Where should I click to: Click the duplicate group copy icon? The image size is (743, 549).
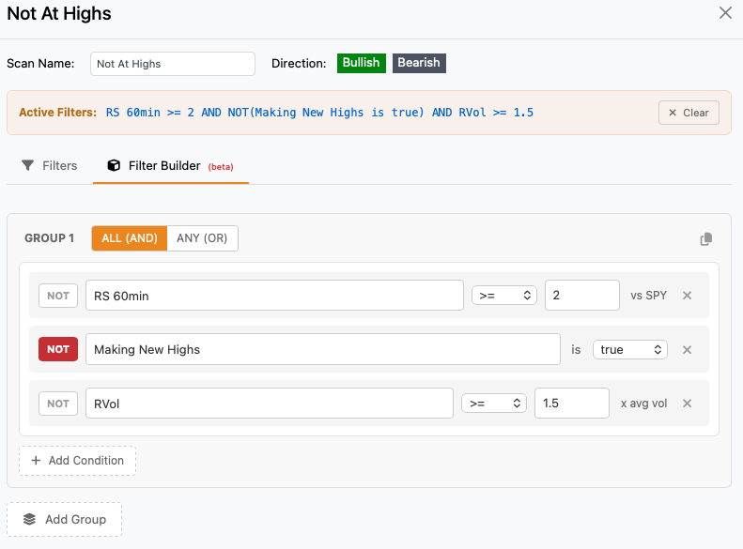[706, 239]
